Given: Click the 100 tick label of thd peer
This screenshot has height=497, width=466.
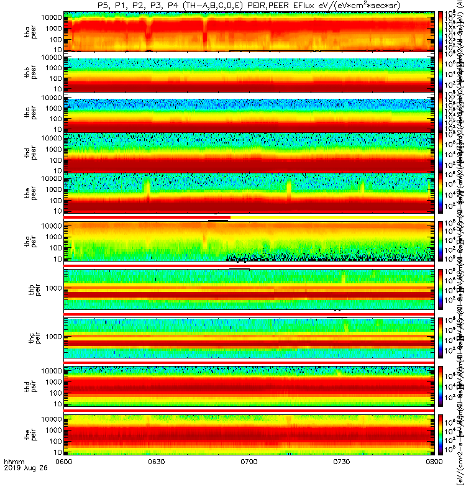Looking at the screenshot, I should 56,160.
